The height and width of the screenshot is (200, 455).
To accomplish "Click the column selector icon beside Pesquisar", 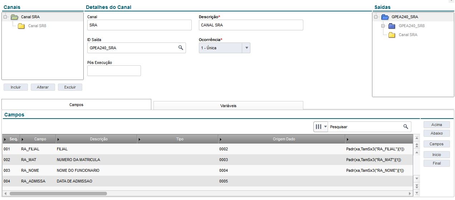I will [318, 126].
